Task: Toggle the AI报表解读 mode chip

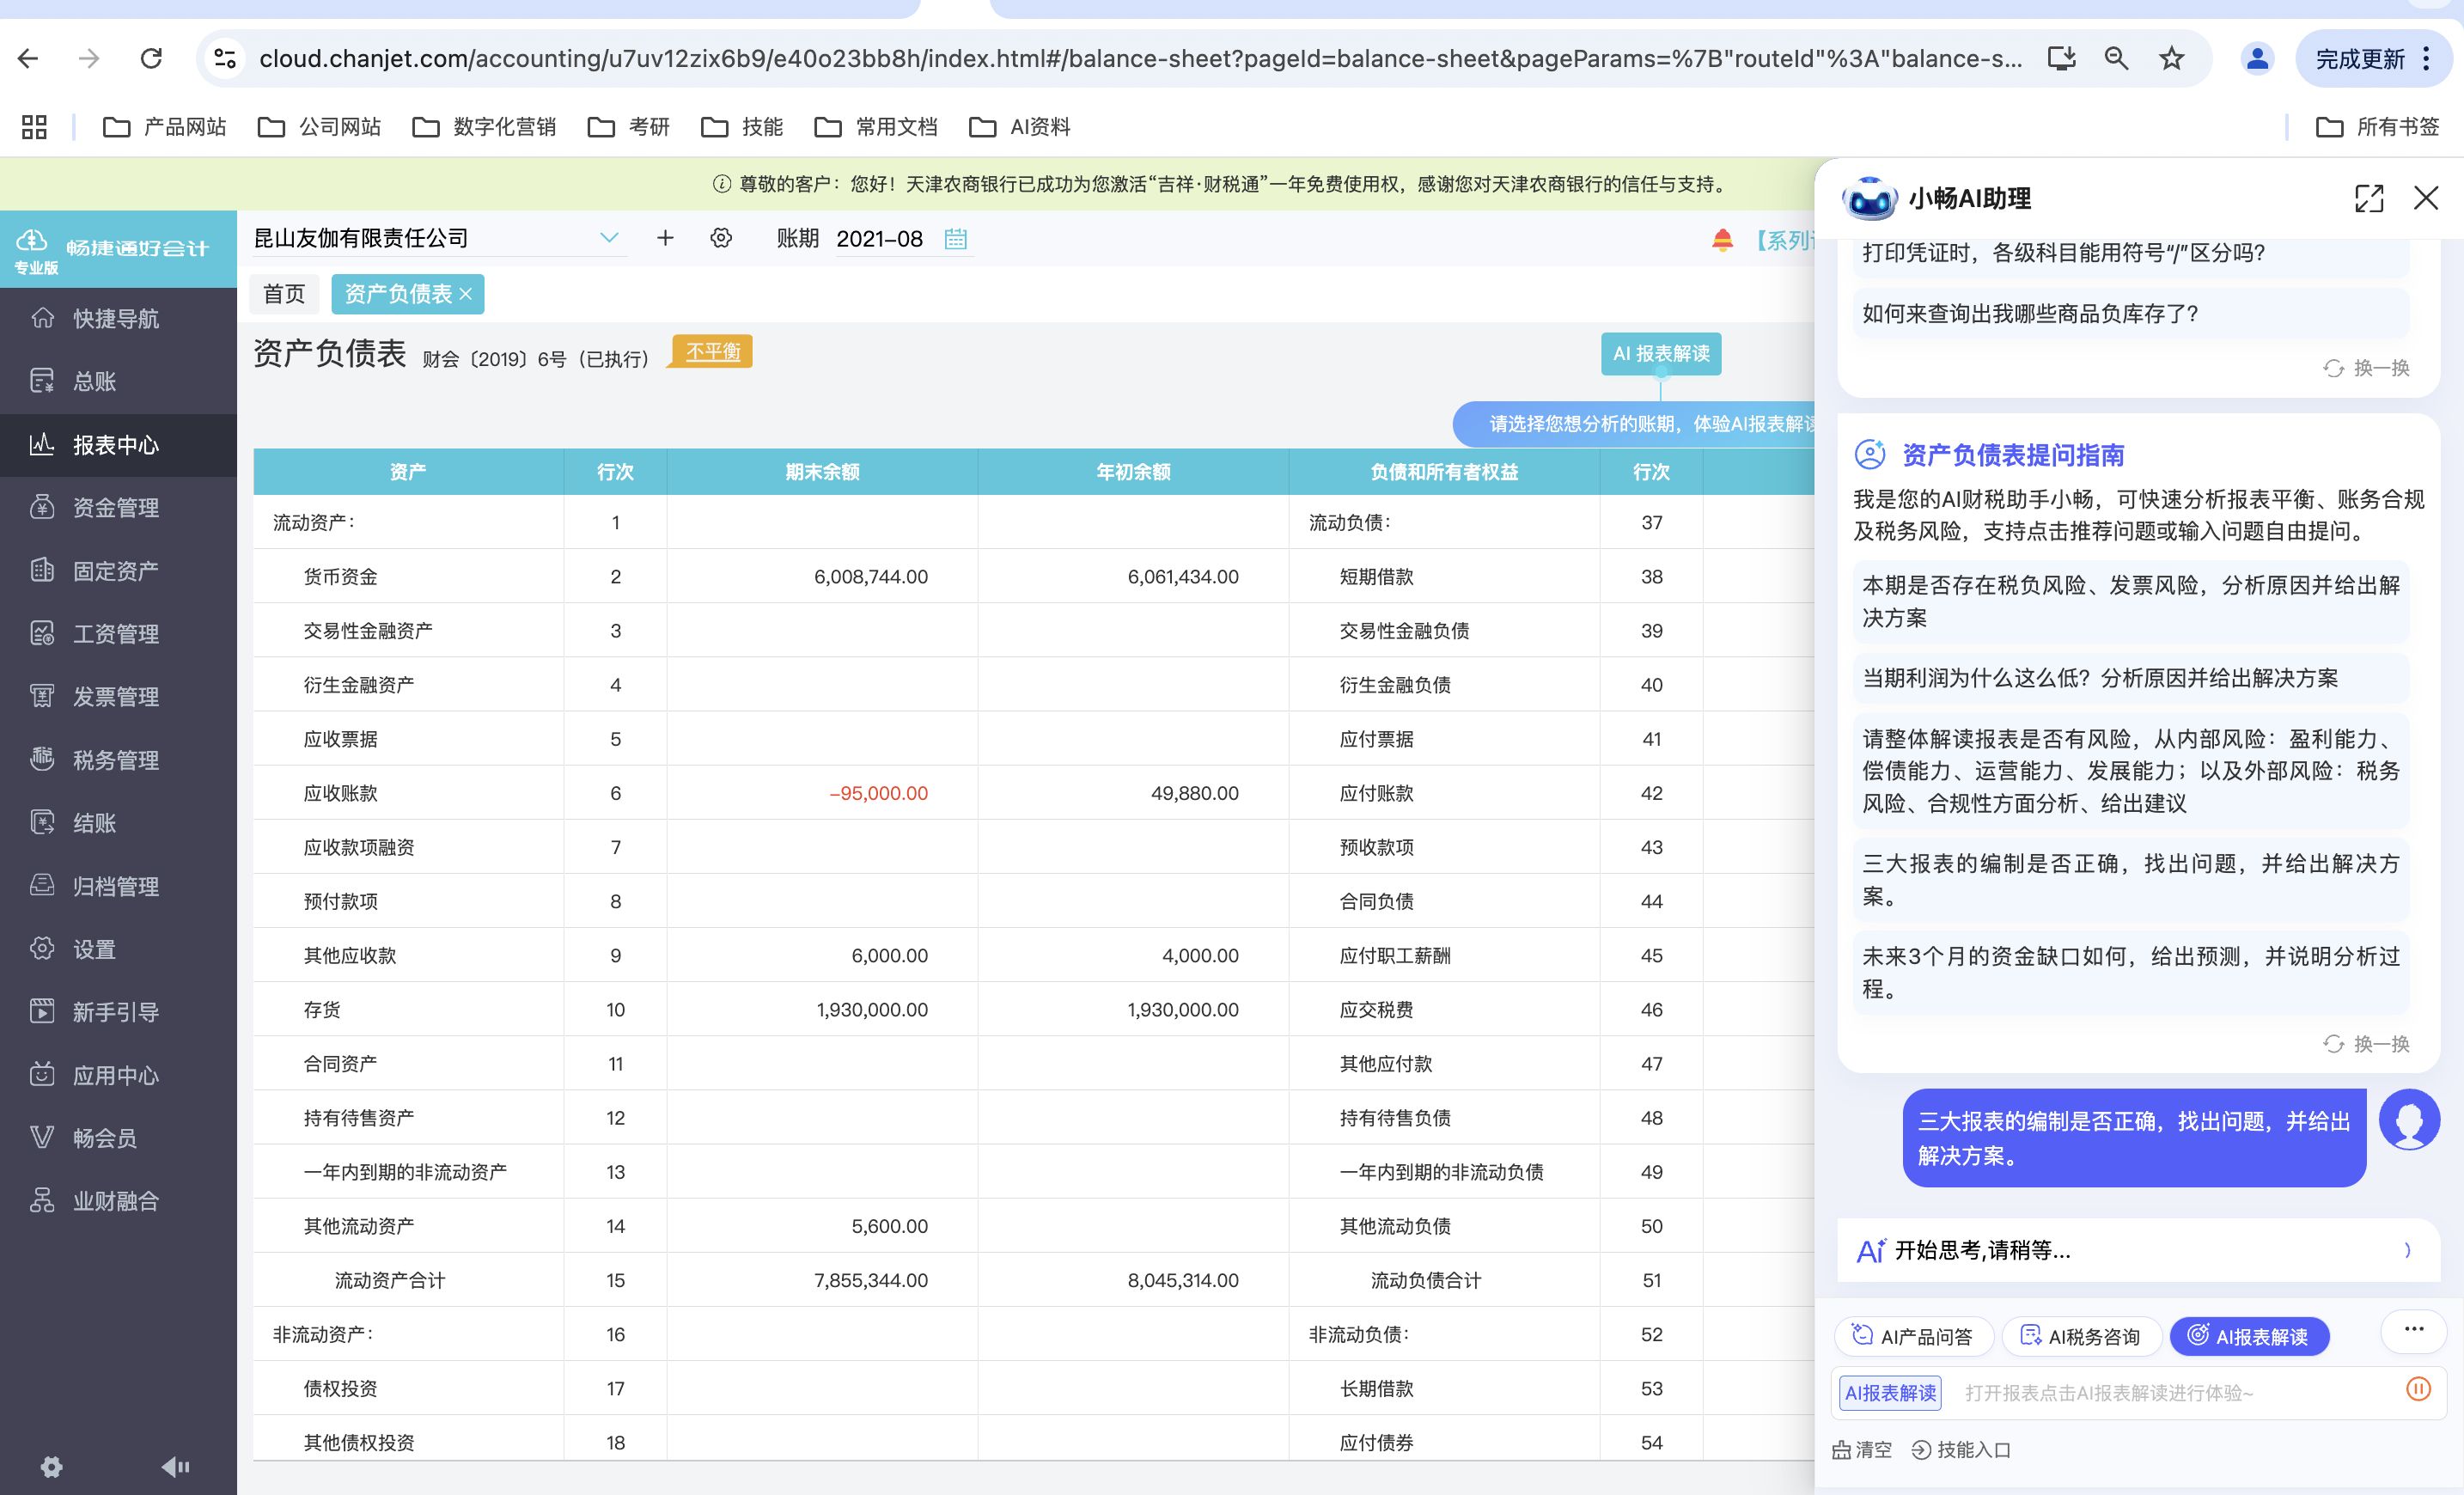Action: 2249,1336
